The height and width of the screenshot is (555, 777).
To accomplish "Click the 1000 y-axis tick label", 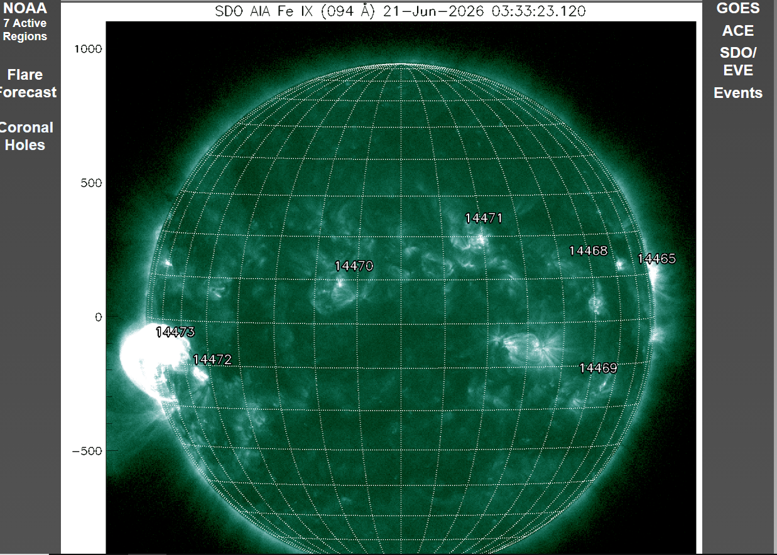I will pyautogui.click(x=88, y=49).
